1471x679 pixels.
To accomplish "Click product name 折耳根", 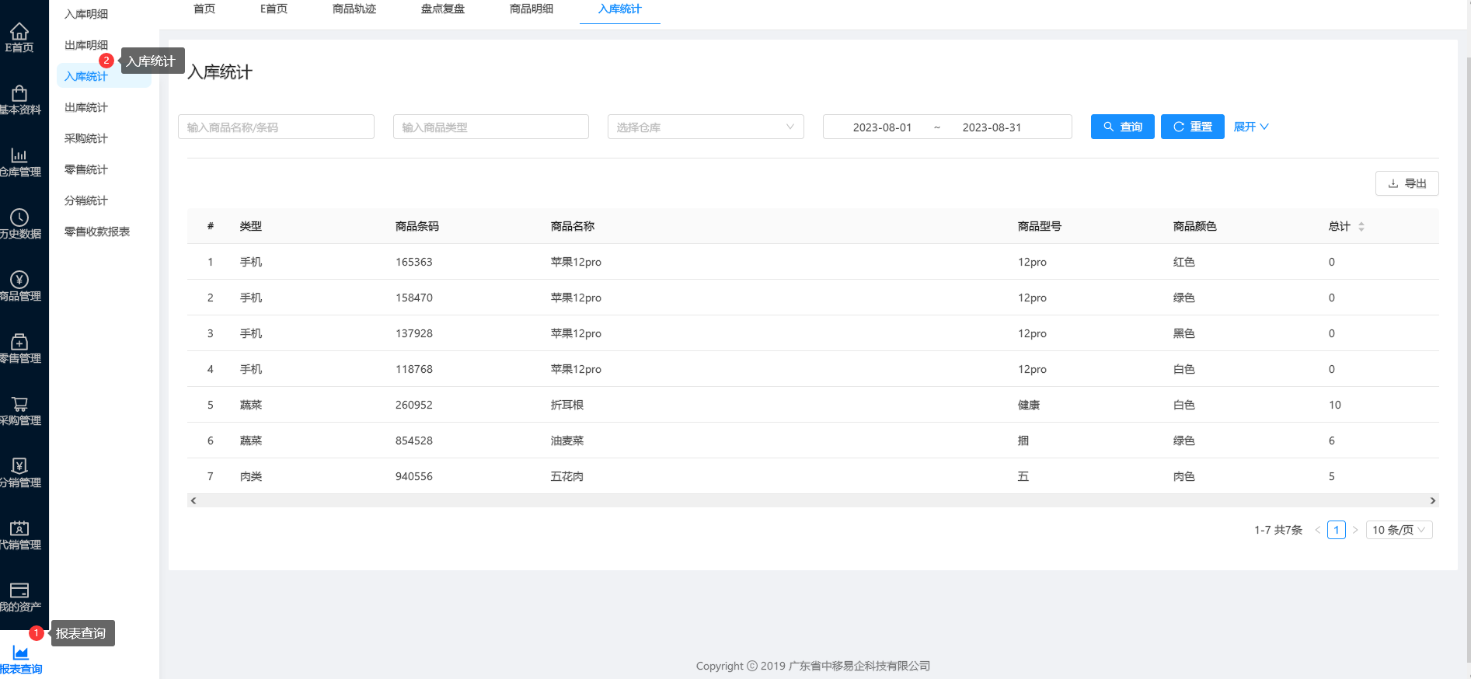I will click(x=567, y=405).
